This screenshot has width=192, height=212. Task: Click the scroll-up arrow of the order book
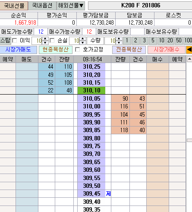[189, 59]
